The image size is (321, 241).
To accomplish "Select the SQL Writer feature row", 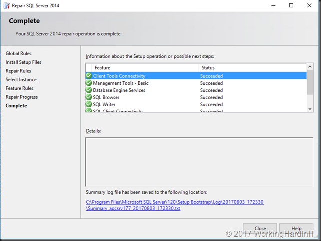I will (x=196, y=104).
